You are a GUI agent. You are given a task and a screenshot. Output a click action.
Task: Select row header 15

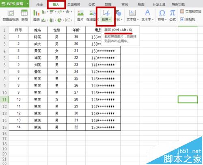pos(4,128)
